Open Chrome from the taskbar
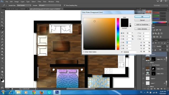The image size is (169, 95). (34, 92)
